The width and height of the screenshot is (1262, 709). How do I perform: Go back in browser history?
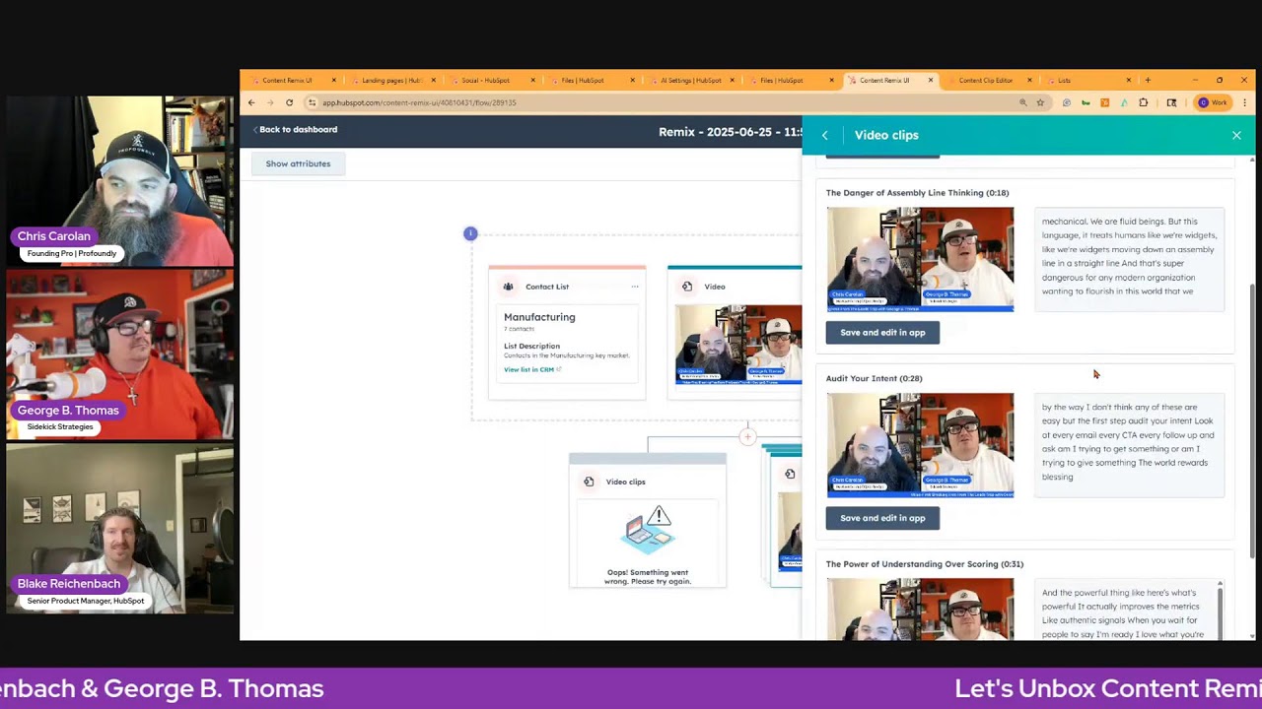pyautogui.click(x=251, y=102)
